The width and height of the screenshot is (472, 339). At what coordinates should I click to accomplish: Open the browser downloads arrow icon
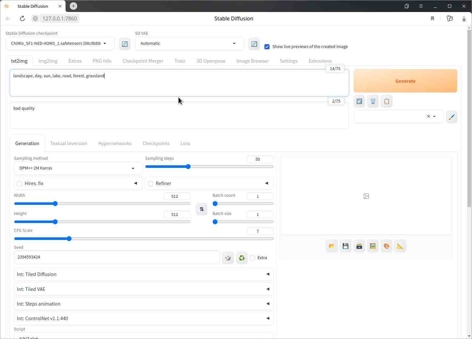(x=464, y=19)
